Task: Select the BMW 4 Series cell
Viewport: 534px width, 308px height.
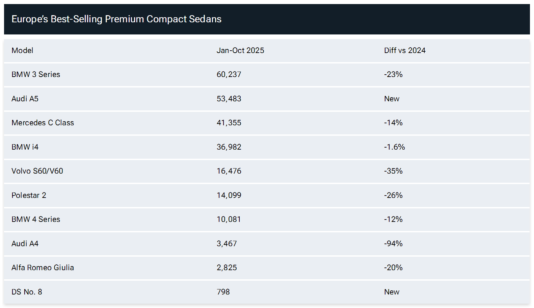Action: tap(36, 220)
